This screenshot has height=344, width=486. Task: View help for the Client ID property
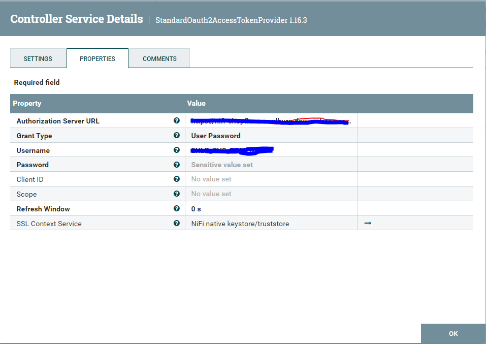(x=176, y=179)
